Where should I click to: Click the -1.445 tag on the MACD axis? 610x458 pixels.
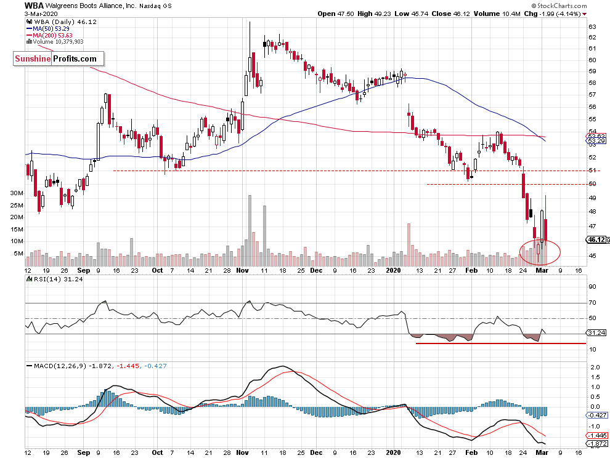pos(597,436)
